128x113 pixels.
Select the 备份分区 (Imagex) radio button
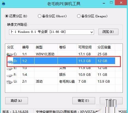pos(79,16)
